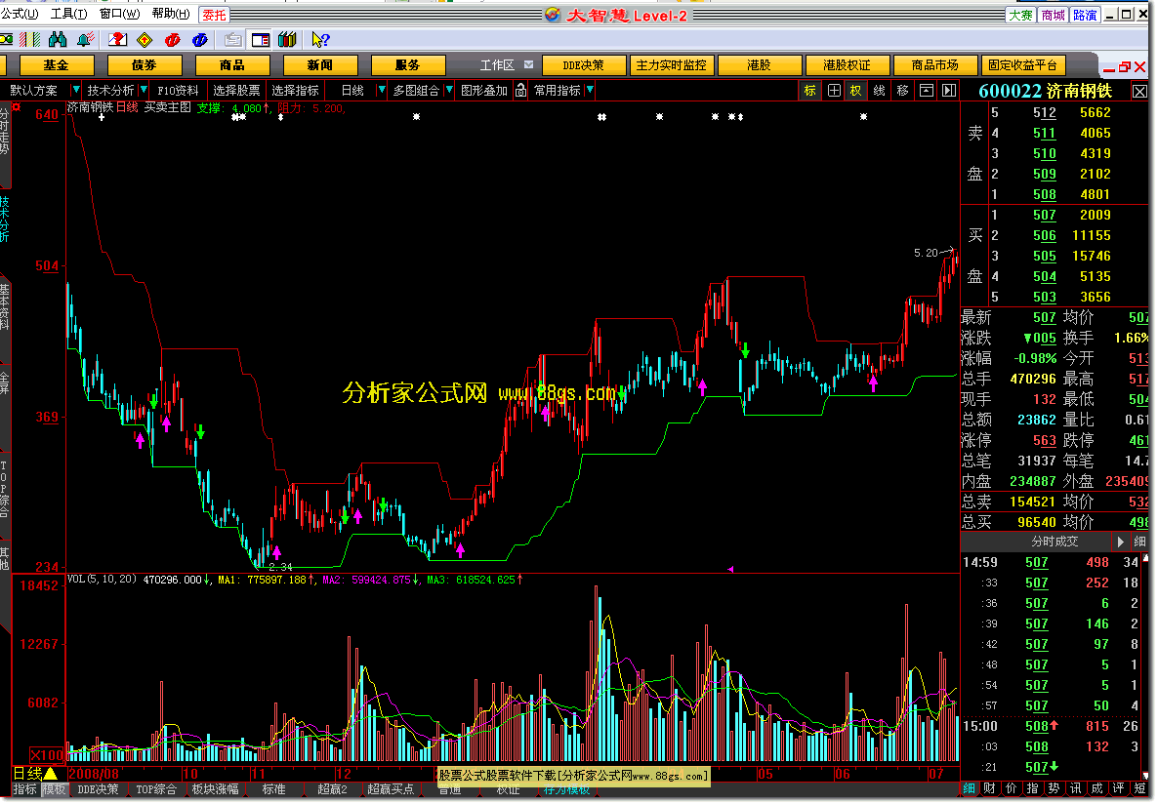Viewport: 1158px width, 804px height.
Task: Select the 价 price tab in bottom right
Action: coord(1011,788)
